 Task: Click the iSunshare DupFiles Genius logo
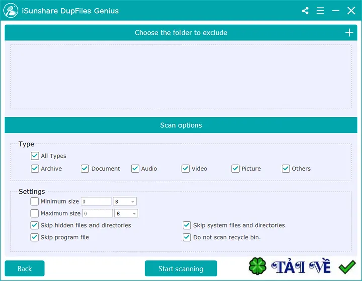(x=11, y=11)
